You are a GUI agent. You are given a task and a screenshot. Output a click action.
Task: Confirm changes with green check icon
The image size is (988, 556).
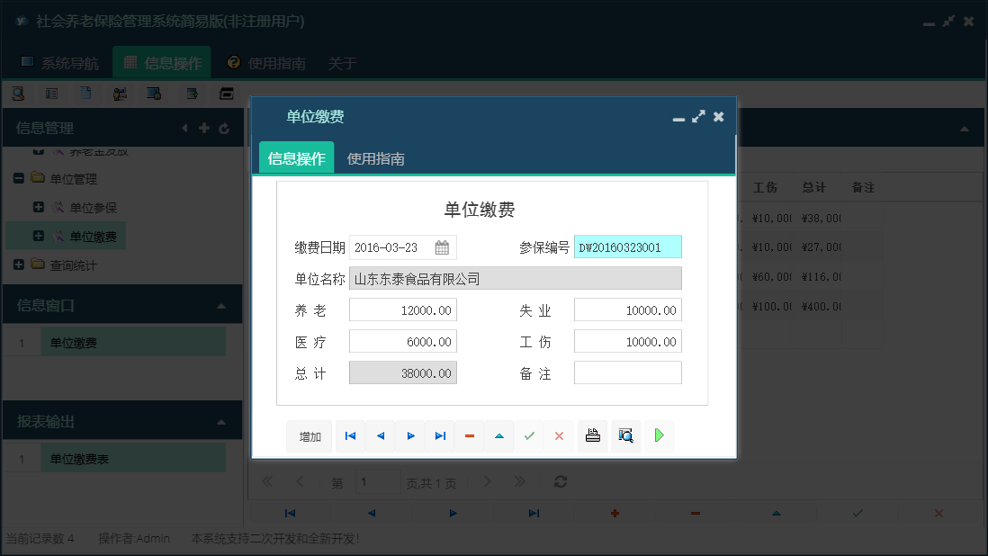(529, 435)
